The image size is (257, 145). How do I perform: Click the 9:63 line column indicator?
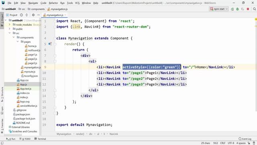215,143
